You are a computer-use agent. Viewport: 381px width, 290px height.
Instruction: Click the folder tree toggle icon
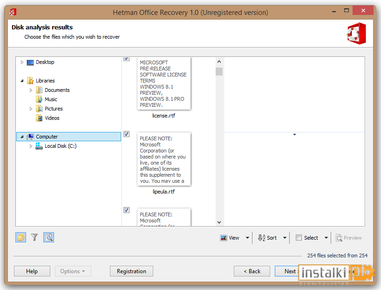20,237
